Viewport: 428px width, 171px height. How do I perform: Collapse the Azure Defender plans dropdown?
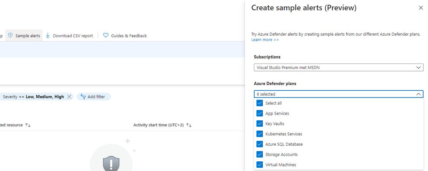click(x=338, y=94)
